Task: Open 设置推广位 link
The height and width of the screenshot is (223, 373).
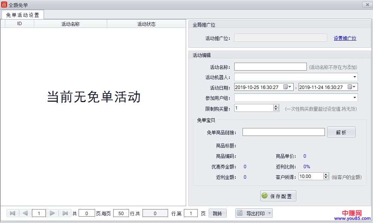Action: (x=345, y=38)
